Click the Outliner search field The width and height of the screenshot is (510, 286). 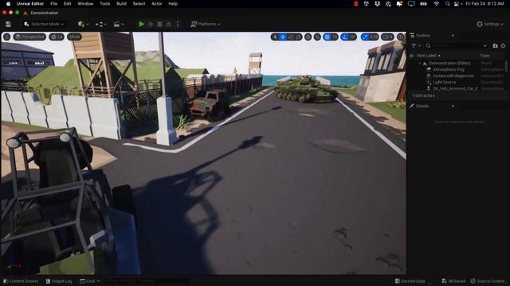pos(457,46)
